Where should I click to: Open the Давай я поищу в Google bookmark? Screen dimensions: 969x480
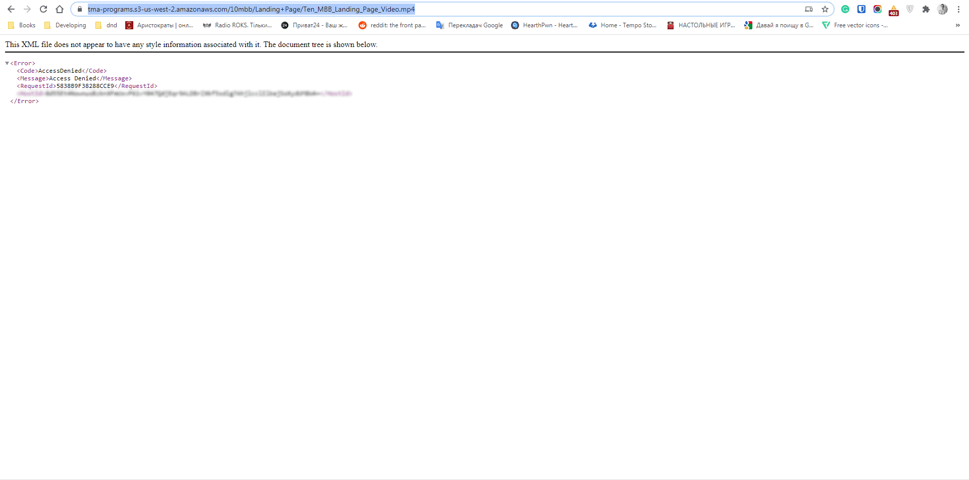pyautogui.click(x=779, y=25)
